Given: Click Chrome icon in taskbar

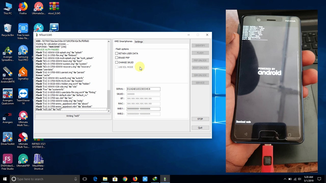Looking at the screenshot, I should [x=125, y=179].
